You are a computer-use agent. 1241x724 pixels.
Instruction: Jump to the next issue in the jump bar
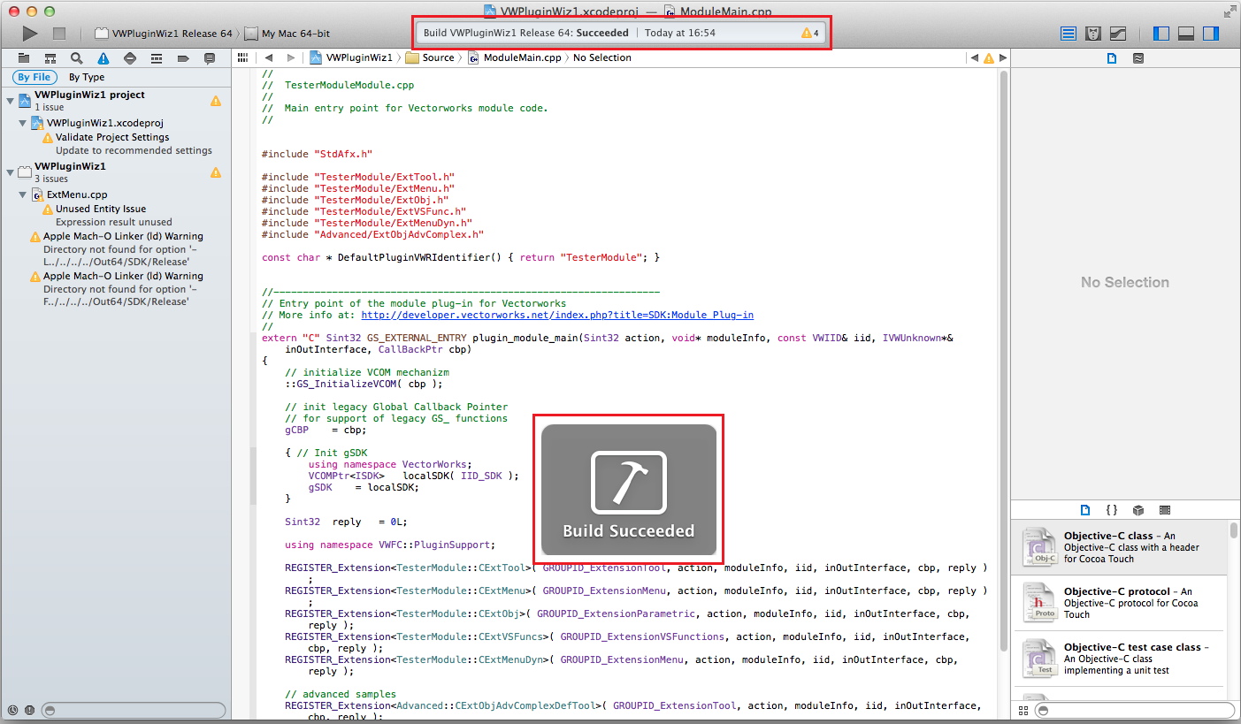point(1002,57)
